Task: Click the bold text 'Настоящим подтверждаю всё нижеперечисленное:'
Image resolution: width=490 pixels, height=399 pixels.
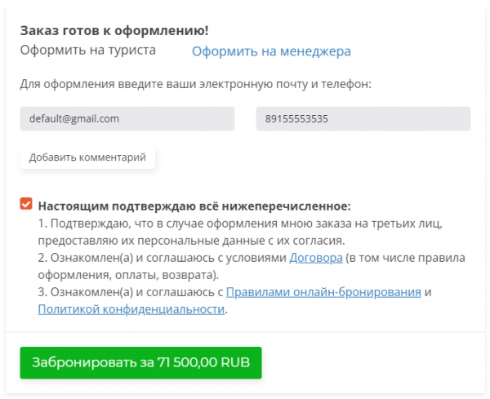Action: click(x=194, y=206)
